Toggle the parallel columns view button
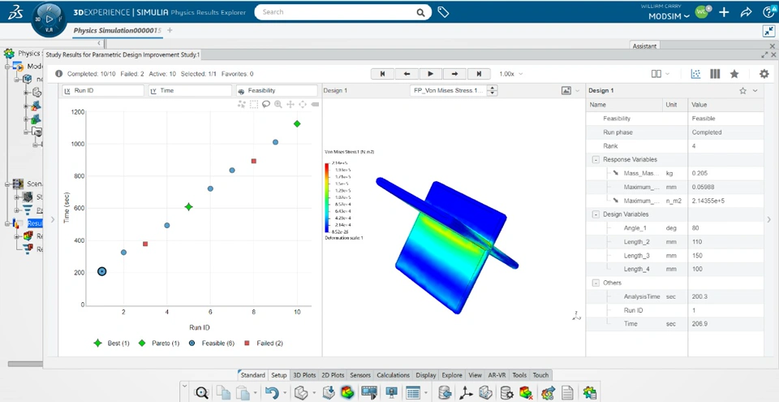The height and width of the screenshot is (402, 779). click(x=715, y=74)
